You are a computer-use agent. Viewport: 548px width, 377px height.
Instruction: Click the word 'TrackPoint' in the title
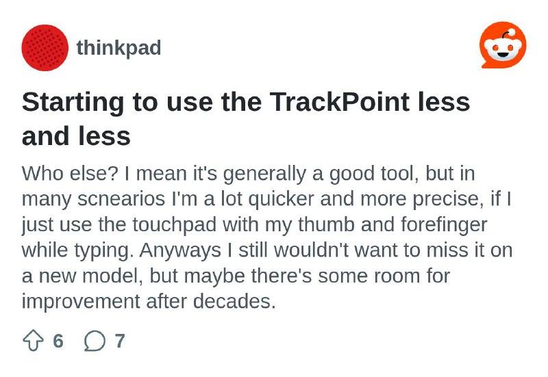340,102
